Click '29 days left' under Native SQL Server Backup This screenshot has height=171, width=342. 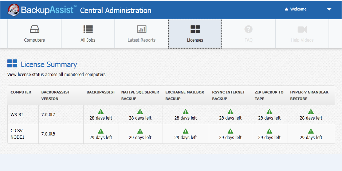pos(140,138)
